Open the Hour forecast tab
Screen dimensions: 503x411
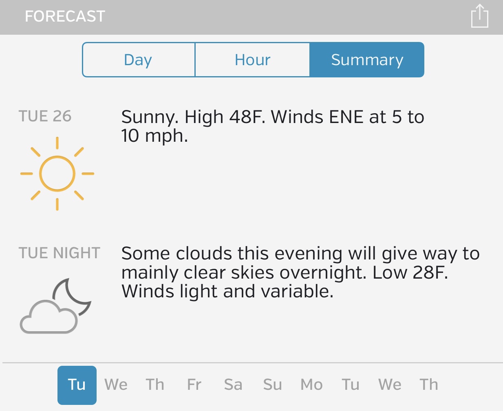click(252, 60)
